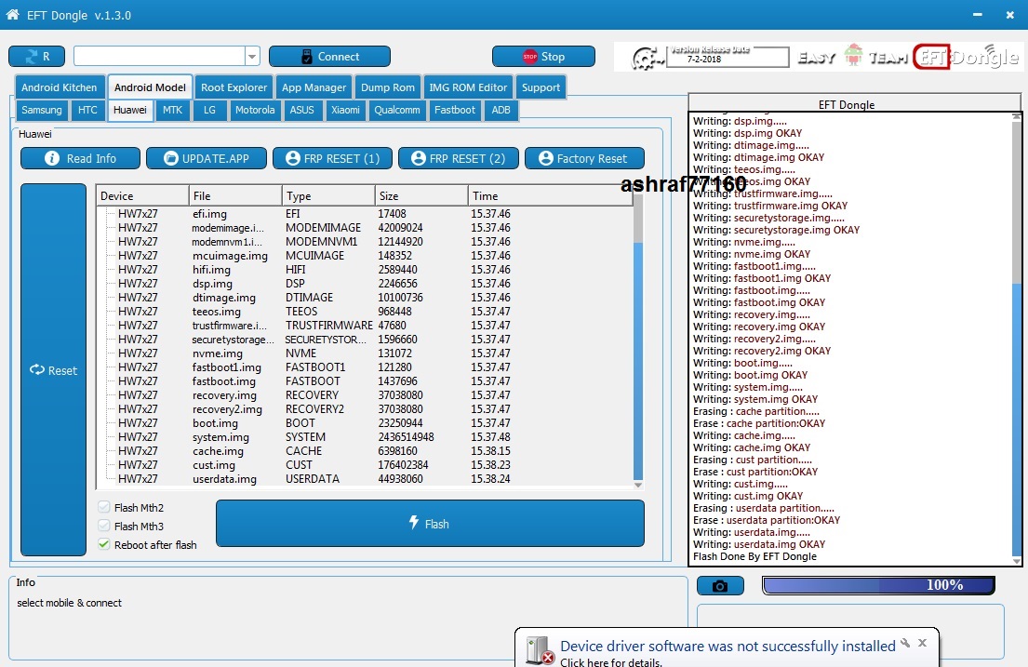The width and height of the screenshot is (1028, 667).
Task: Switch to MTK tab
Action: pyautogui.click(x=172, y=110)
